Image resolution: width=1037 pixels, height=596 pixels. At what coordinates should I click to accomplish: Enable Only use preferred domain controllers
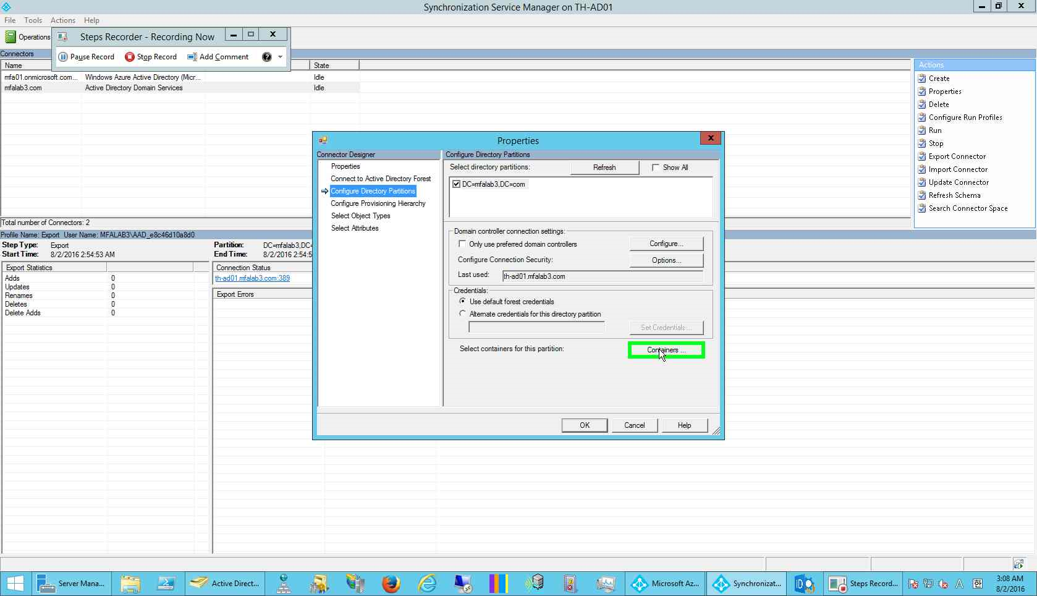coord(462,244)
